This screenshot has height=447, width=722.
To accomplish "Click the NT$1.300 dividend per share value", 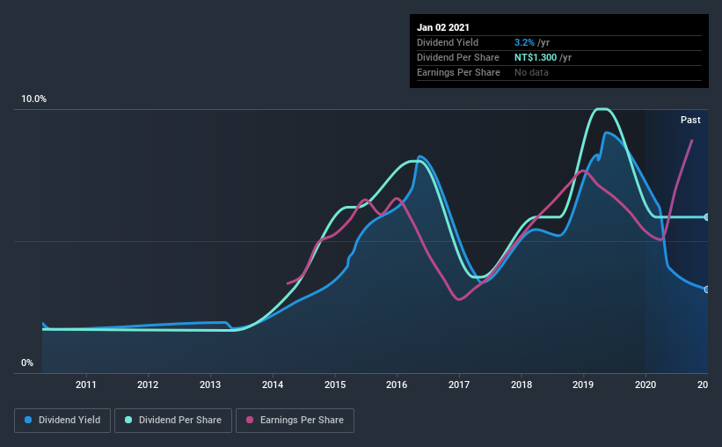I will 536,57.
